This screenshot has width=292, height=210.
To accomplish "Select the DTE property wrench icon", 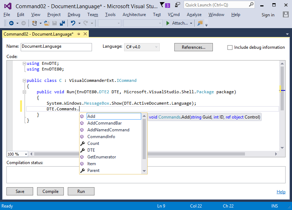I will coord(82,150).
